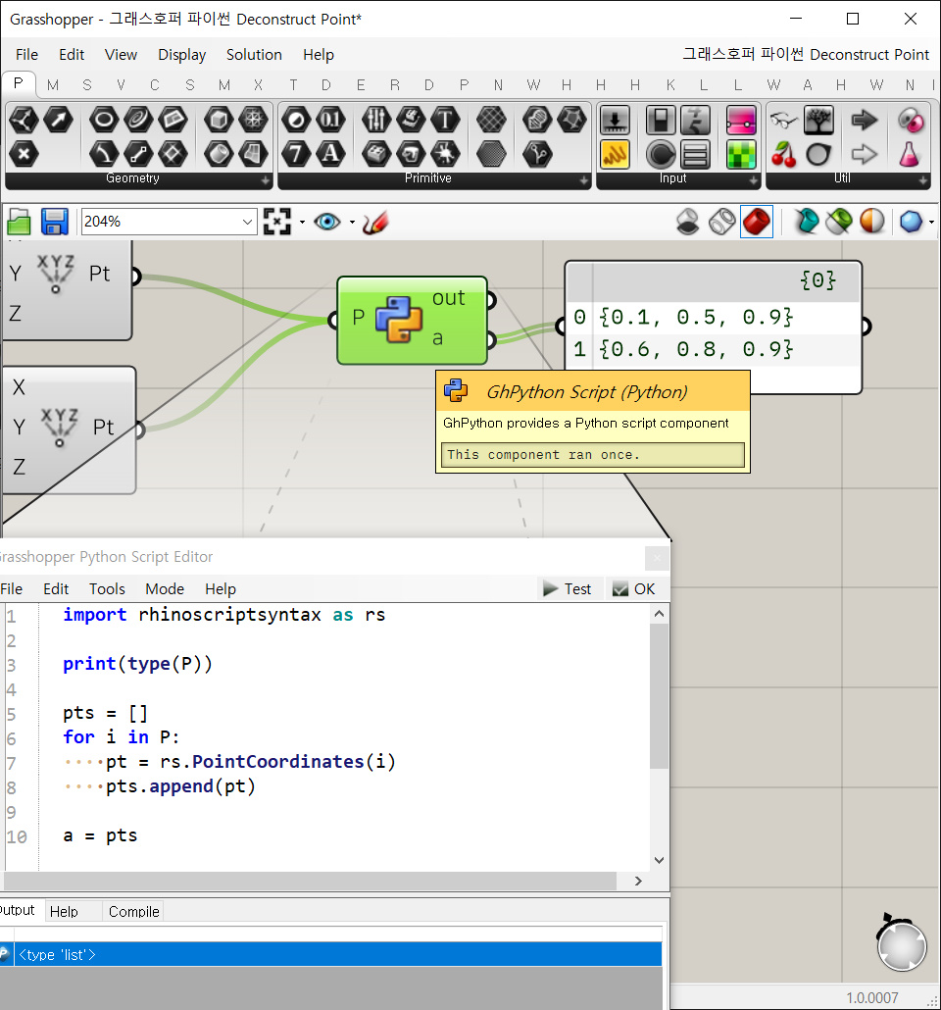Screen dimensions: 941x1010
Task: Open the Help menu in Grasshopper
Action: (319, 55)
